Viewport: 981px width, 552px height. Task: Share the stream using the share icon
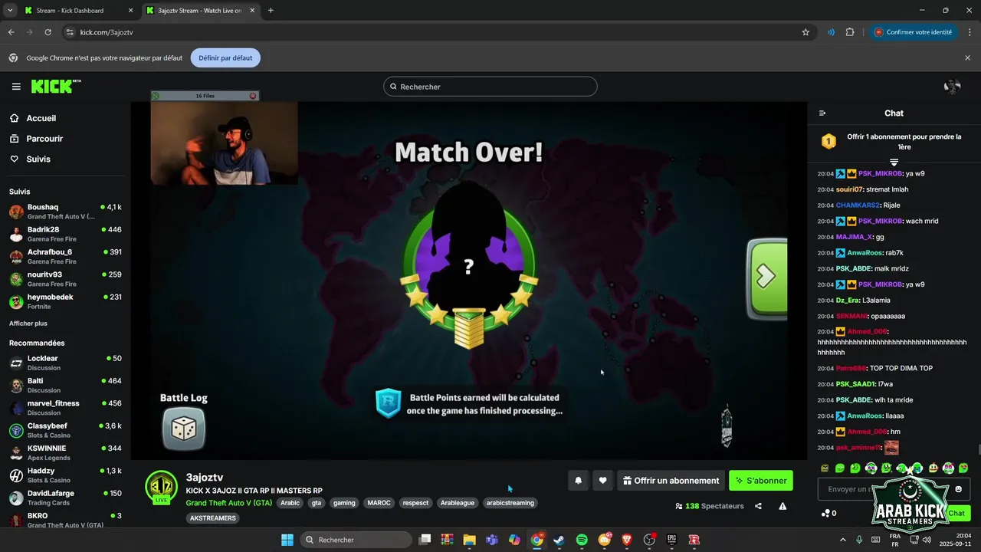coord(758,506)
